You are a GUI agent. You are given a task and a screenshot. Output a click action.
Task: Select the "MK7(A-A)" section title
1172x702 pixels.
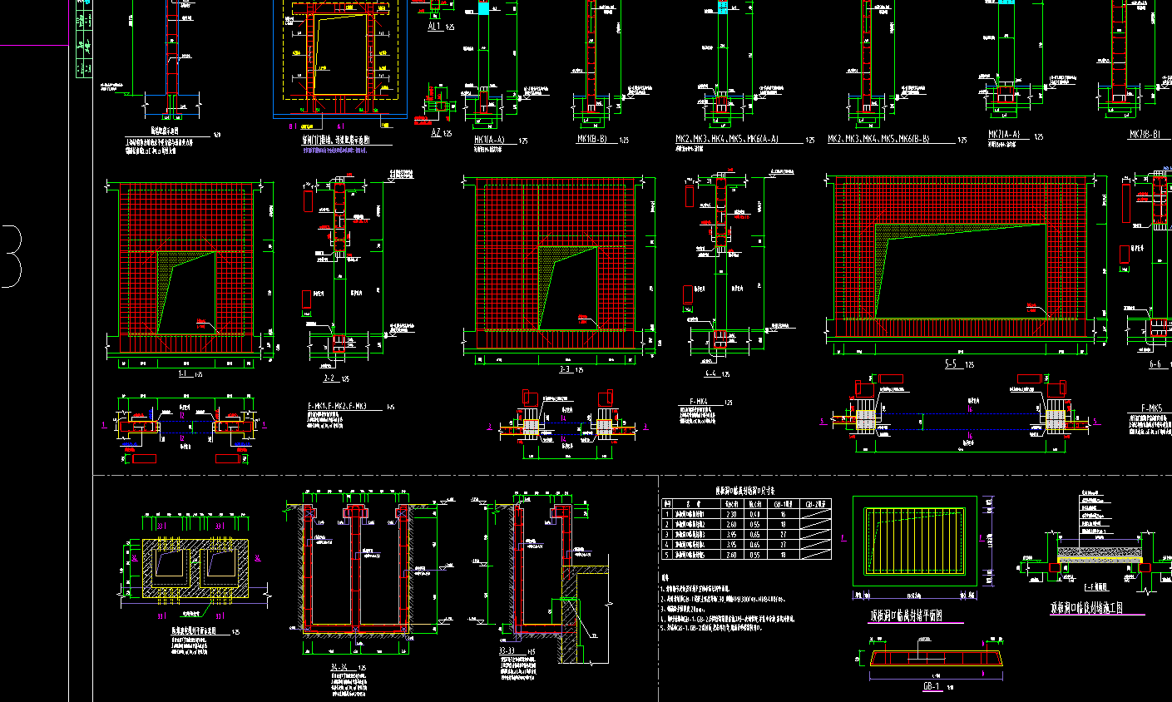[1004, 136]
